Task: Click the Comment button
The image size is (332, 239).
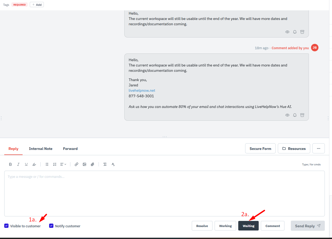Action: pos(273,226)
